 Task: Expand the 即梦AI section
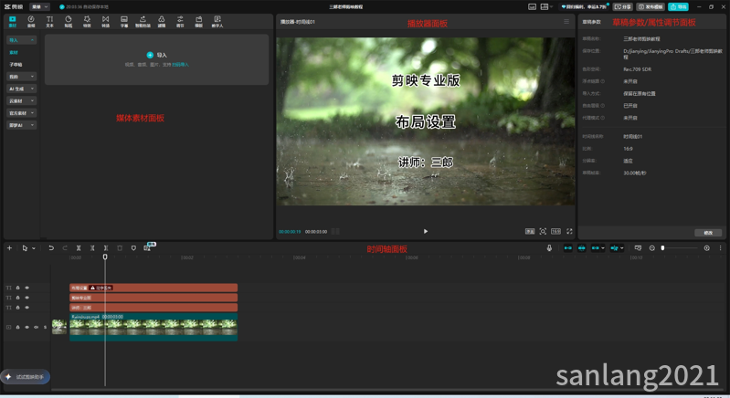click(21, 125)
